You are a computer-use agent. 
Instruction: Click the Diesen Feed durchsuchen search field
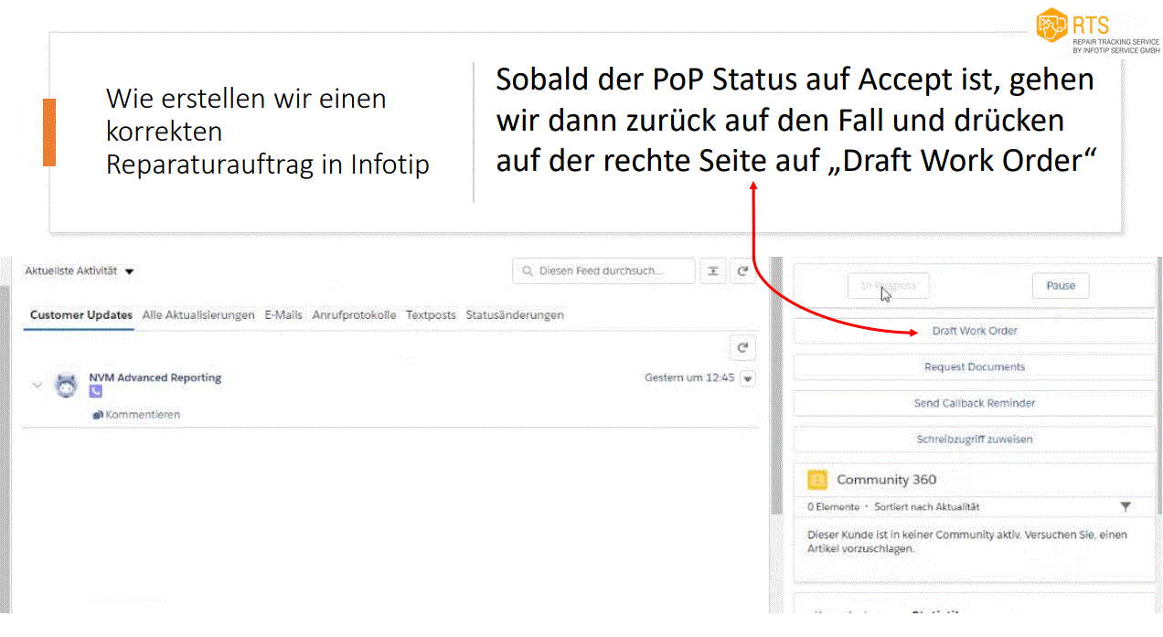pyautogui.click(x=603, y=271)
